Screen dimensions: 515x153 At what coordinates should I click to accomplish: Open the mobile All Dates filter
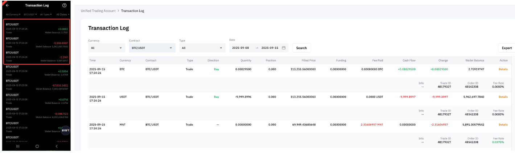pyautogui.click(x=62, y=14)
